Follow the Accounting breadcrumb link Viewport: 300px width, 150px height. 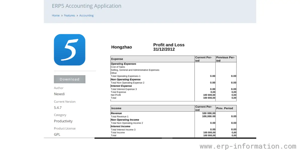86,15
